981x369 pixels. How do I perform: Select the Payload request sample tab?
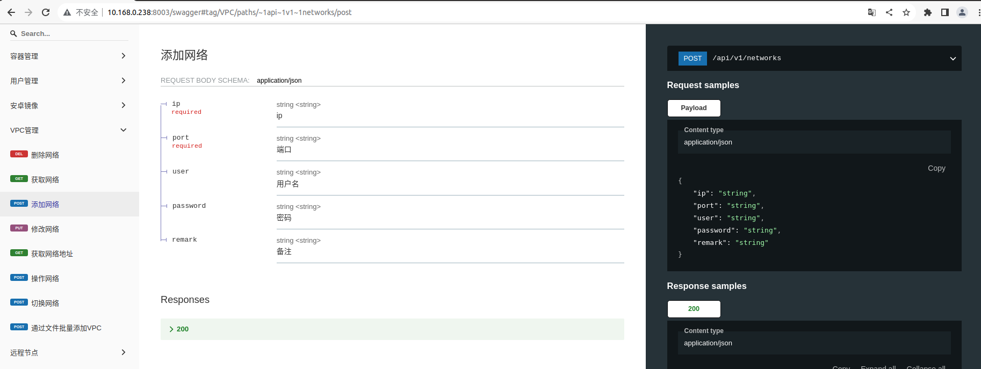click(x=694, y=108)
